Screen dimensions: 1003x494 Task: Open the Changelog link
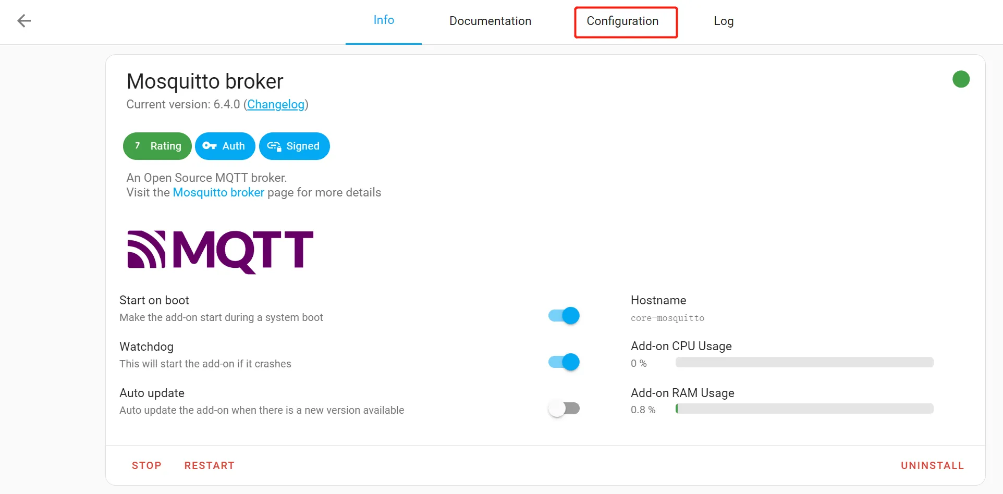276,104
